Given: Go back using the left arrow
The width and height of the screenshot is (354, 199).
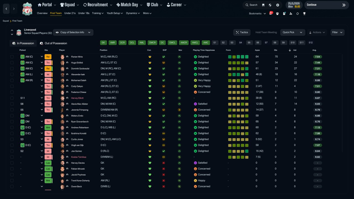Looking at the screenshot, I should click(x=6, y=9).
